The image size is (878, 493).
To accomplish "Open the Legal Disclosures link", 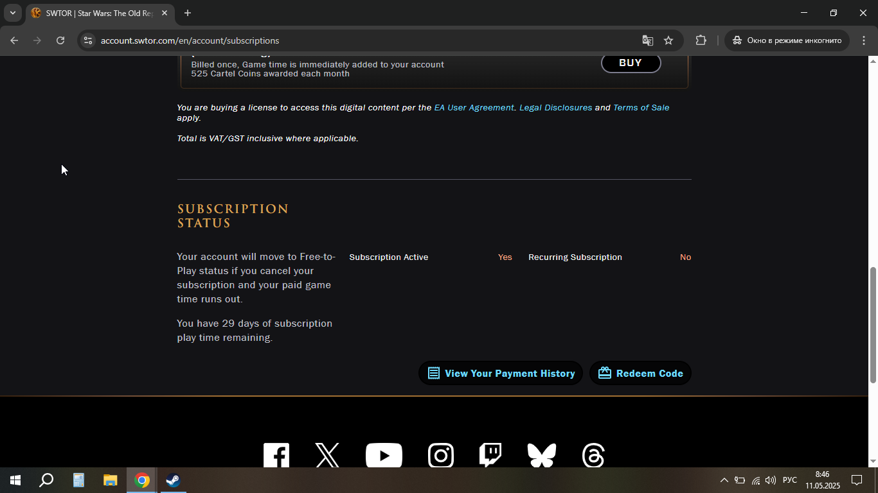I will click(556, 108).
